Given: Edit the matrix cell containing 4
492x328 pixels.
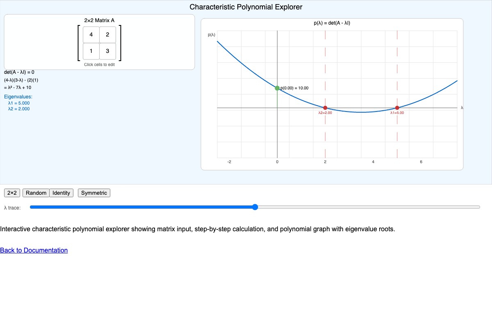Looking at the screenshot, I should click(x=91, y=34).
